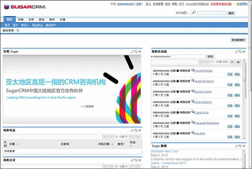252x169 pixels.
Task: Expand the Administrator activity stream options
Action: click(x=152, y=57)
